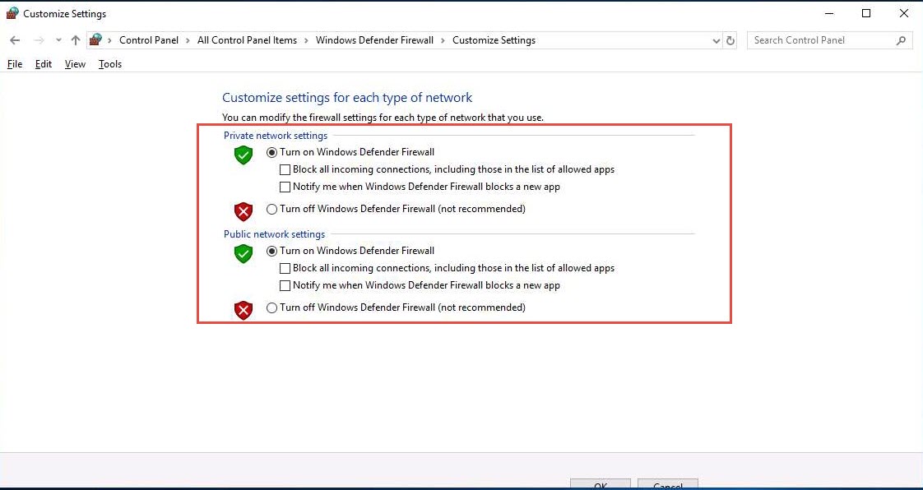
Task: Select Turn off Firewall for Private network
Action: tap(271, 209)
